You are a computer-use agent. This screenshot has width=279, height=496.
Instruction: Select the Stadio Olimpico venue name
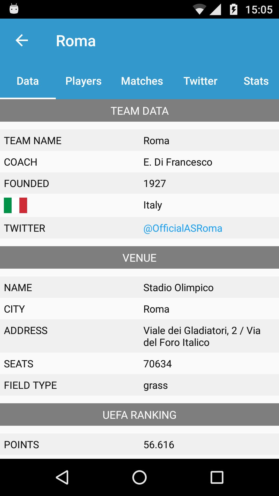pyautogui.click(x=178, y=288)
